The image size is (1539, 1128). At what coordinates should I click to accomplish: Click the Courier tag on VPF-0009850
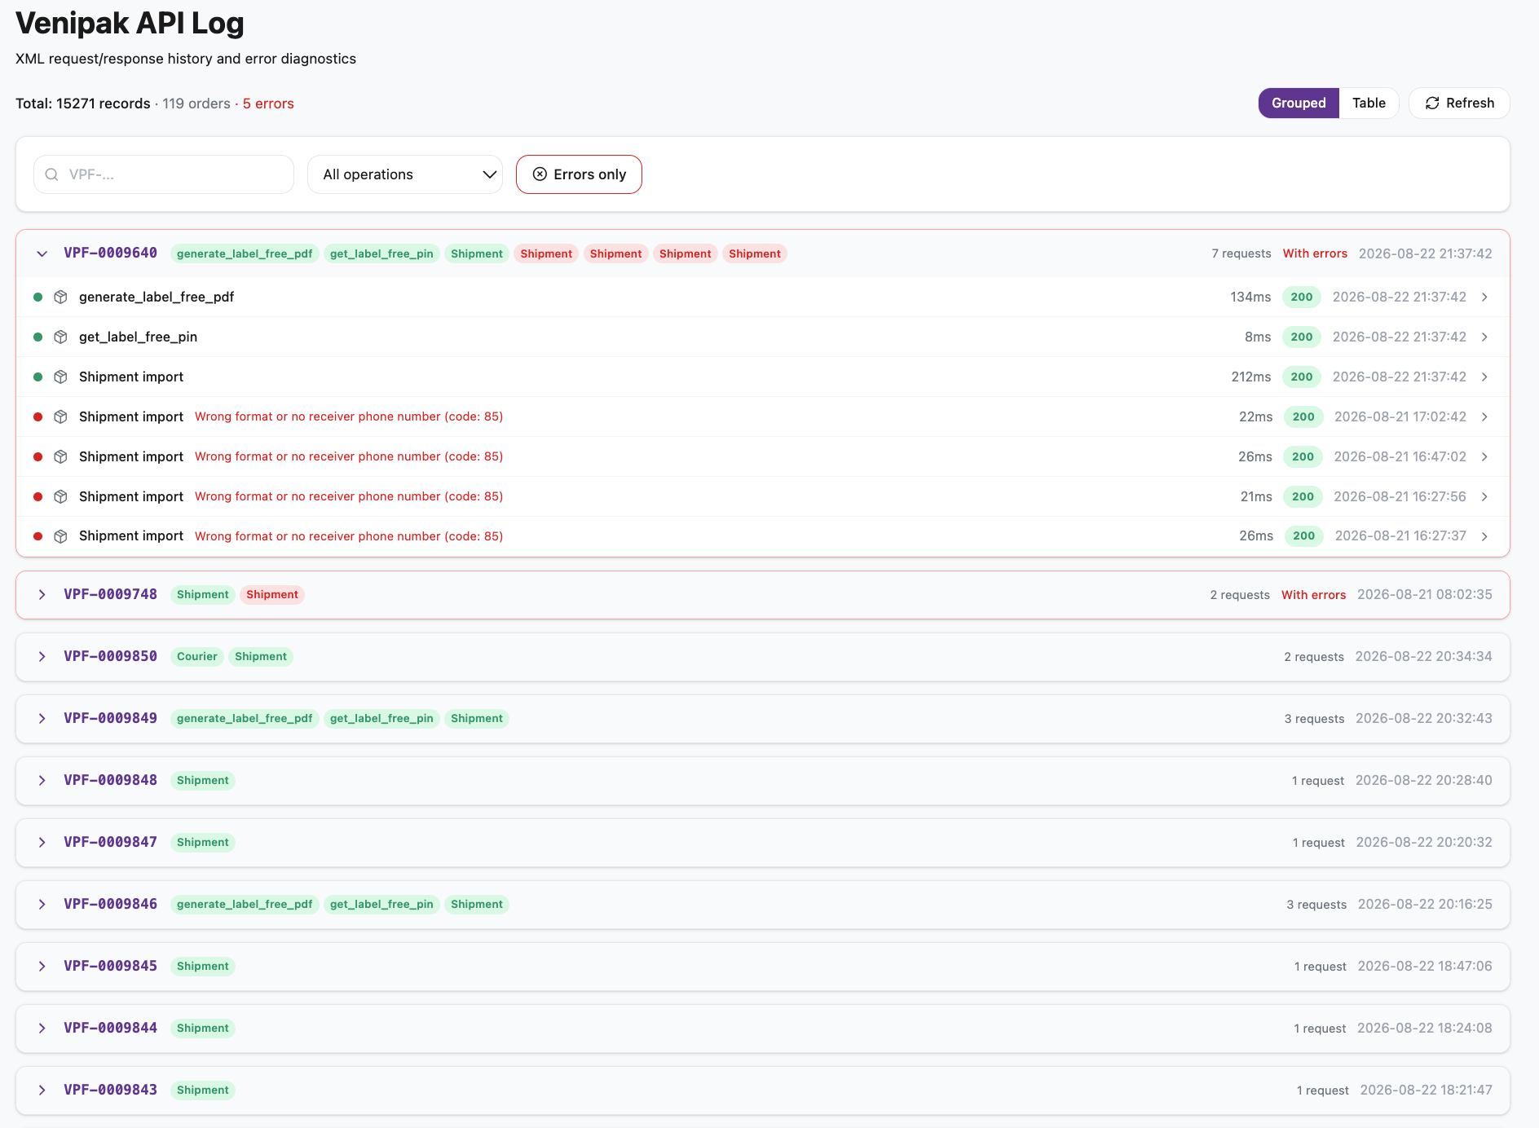[x=197, y=657]
